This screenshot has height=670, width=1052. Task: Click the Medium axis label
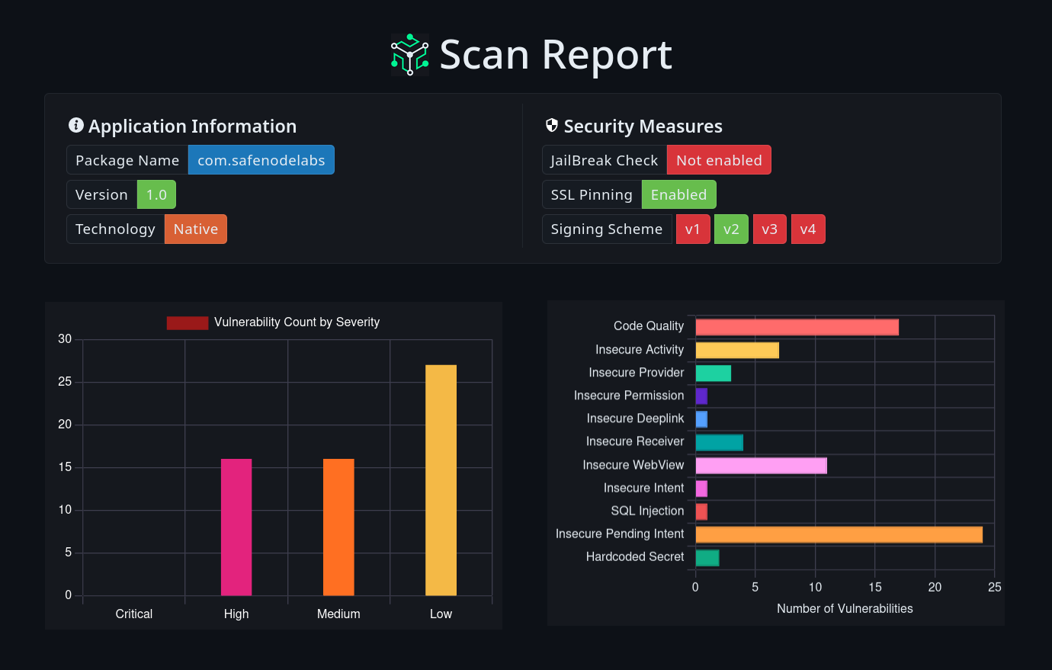[338, 614]
